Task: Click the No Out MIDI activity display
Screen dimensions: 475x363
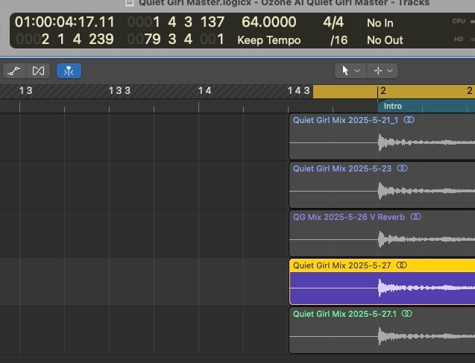Action: 385,40
